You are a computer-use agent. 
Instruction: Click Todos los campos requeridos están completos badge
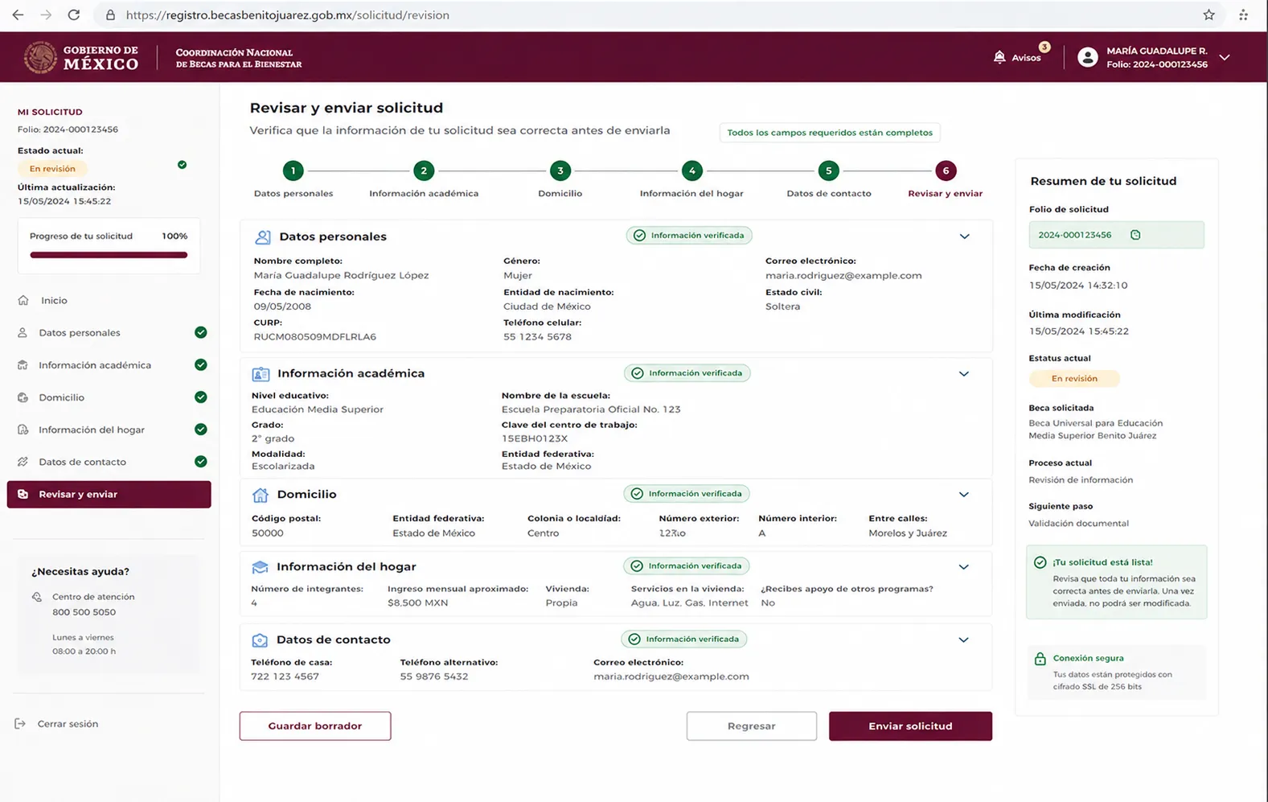tap(830, 133)
